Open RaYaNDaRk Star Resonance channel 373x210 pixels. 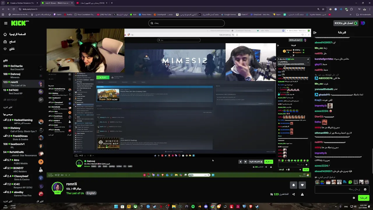tap(23, 154)
